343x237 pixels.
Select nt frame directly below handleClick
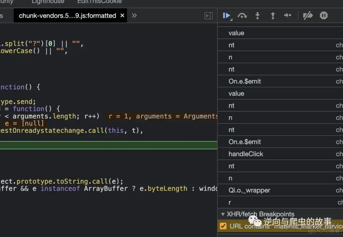pyautogui.click(x=280, y=166)
